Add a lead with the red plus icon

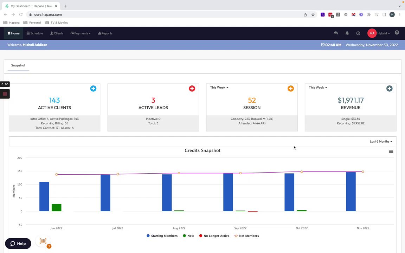pyautogui.click(x=192, y=89)
